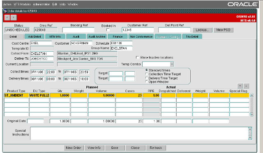Image resolution: width=263 pixels, height=153 pixels.
Task: Open the Audit Archive tab
Action: point(97,36)
